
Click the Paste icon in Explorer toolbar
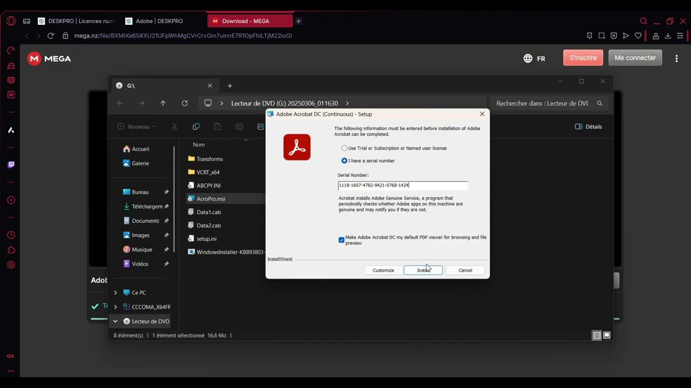(x=218, y=127)
